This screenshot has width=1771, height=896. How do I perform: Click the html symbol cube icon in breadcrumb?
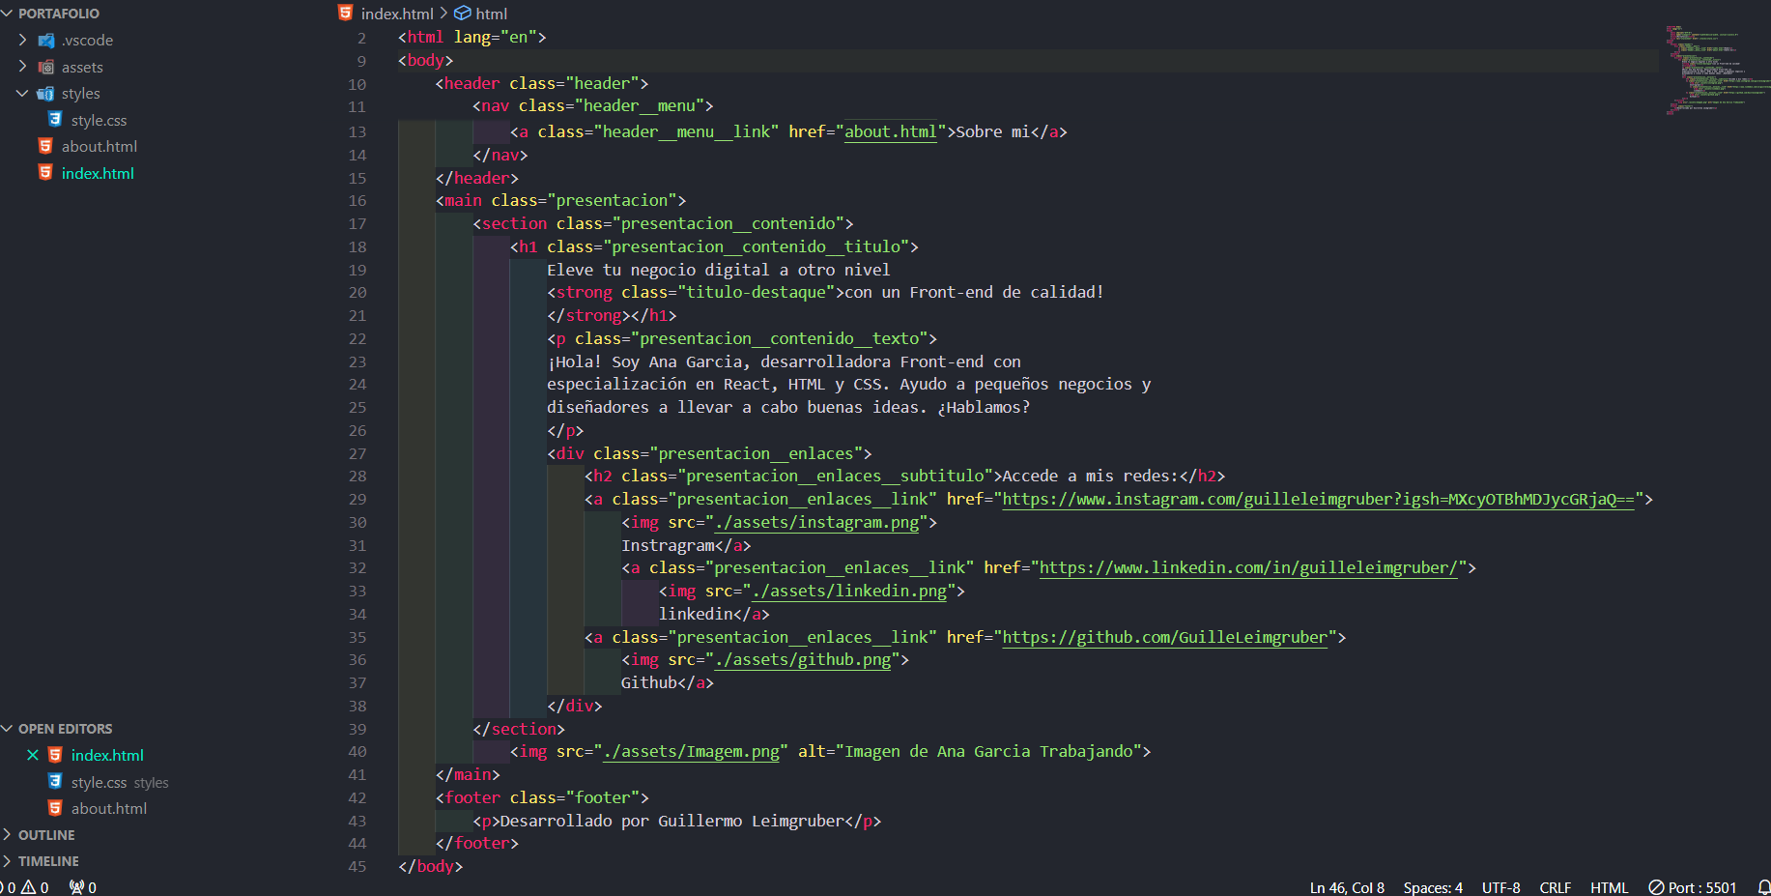pos(463,14)
